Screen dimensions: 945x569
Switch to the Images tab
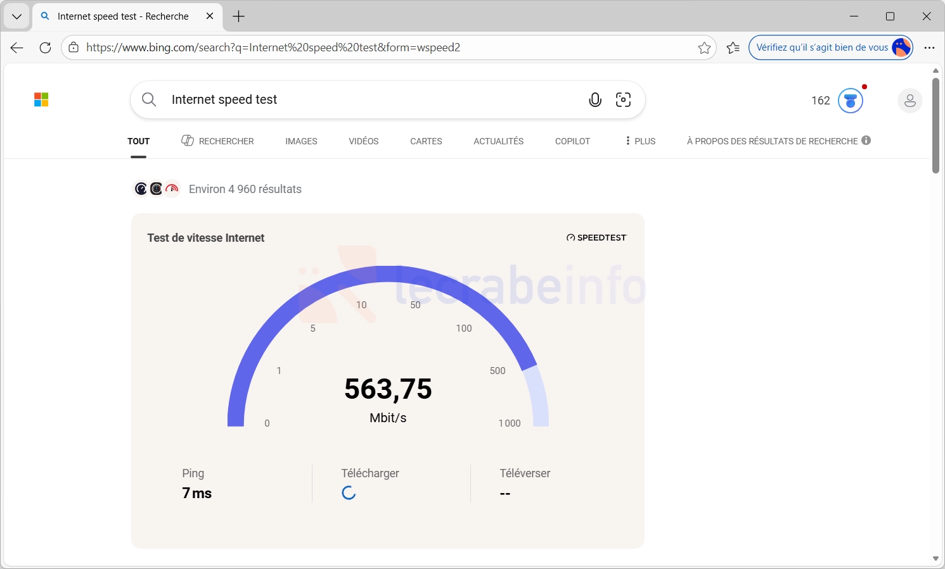[x=301, y=141]
